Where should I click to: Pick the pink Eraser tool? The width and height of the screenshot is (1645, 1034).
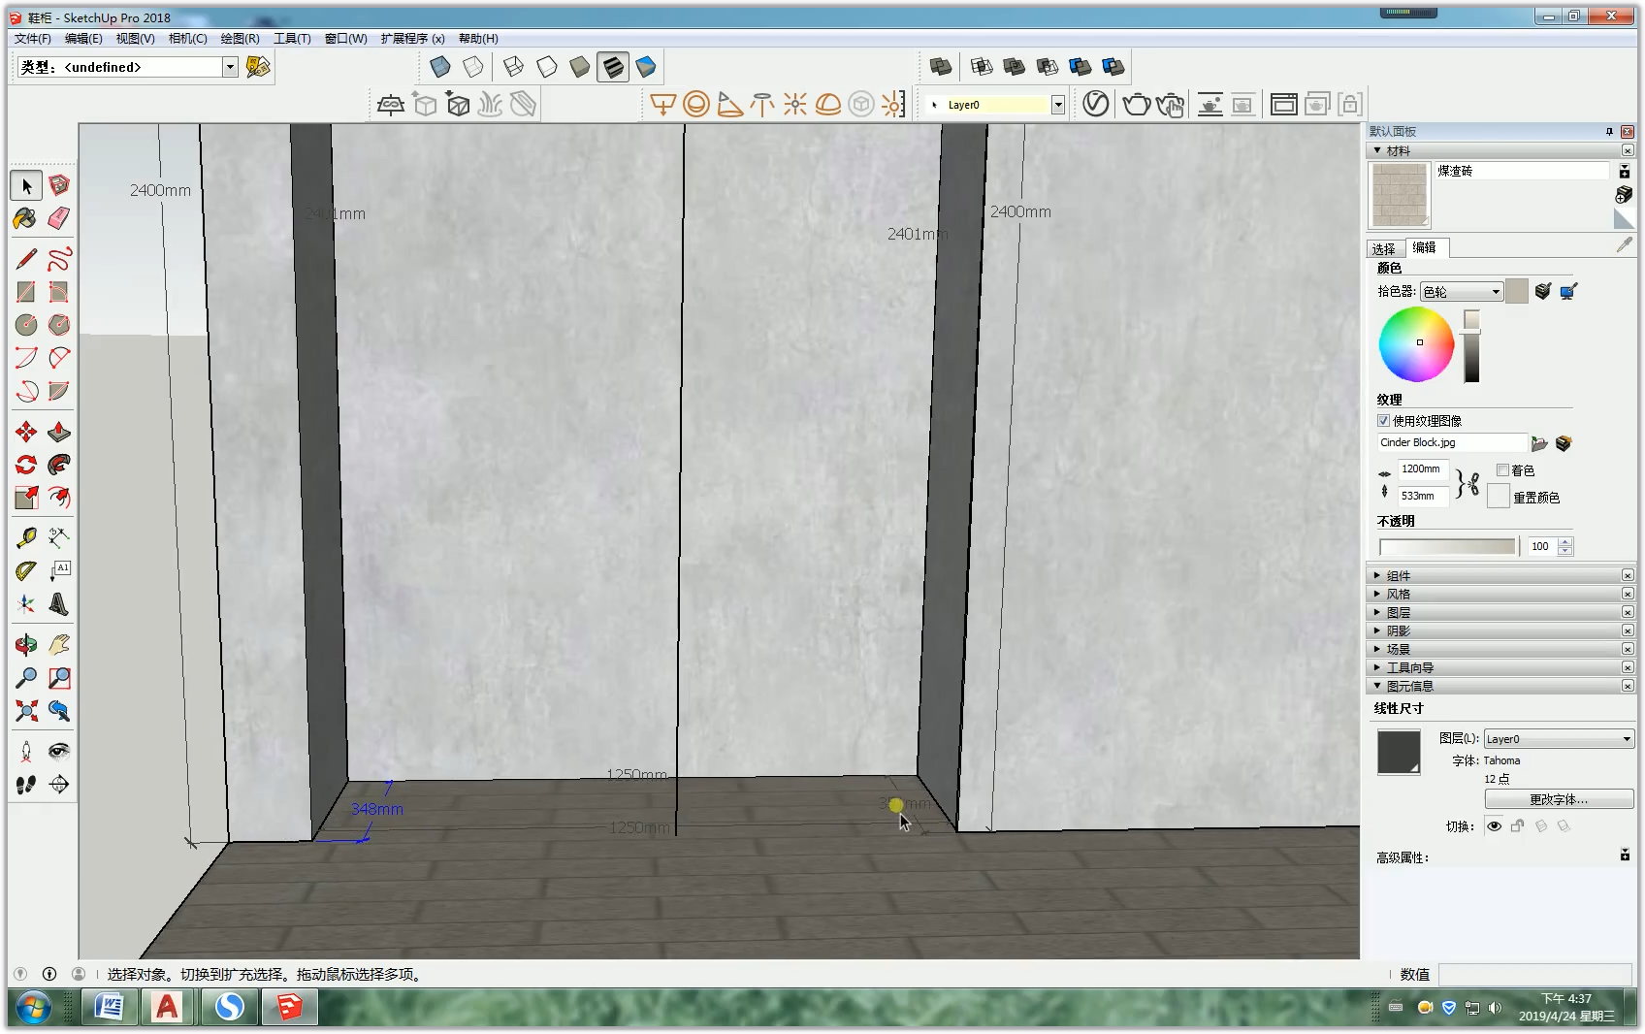coord(59,218)
